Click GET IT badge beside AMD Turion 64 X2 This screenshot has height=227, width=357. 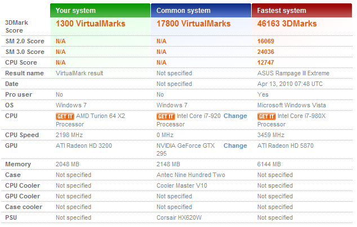[64, 116]
